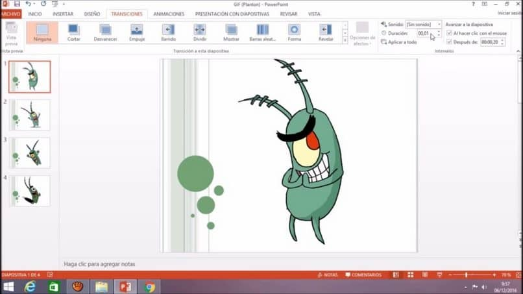This screenshot has width=523, height=294.
Task: Open the DISEÑO tab
Action: (92, 14)
